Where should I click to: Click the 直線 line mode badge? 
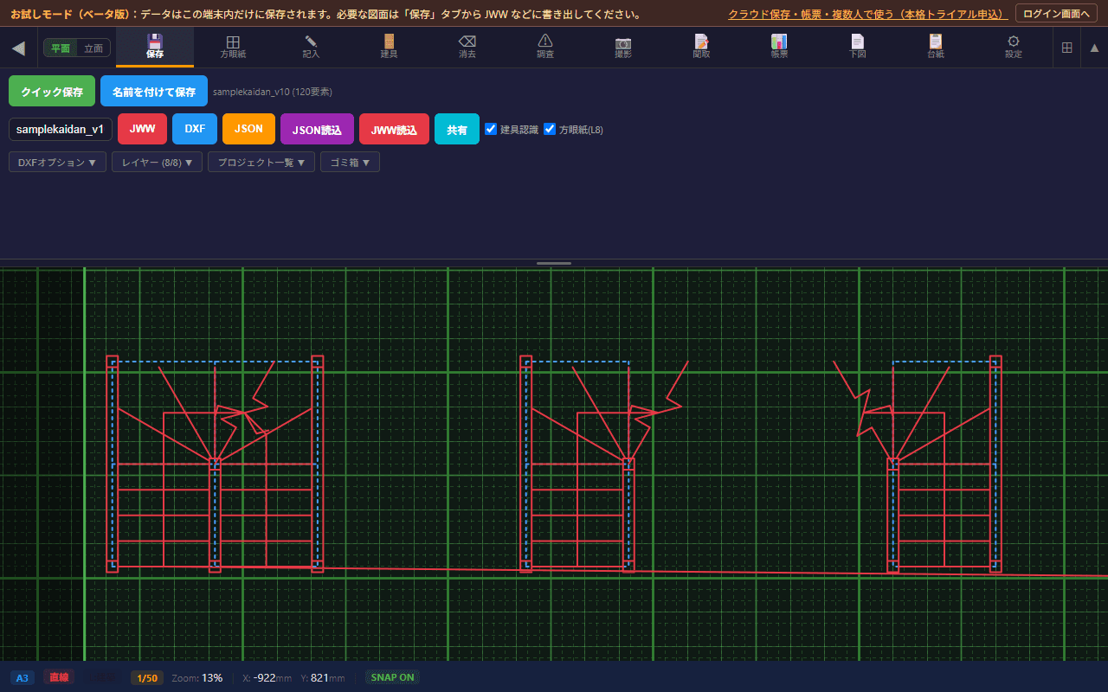click(x=59, y=677)
